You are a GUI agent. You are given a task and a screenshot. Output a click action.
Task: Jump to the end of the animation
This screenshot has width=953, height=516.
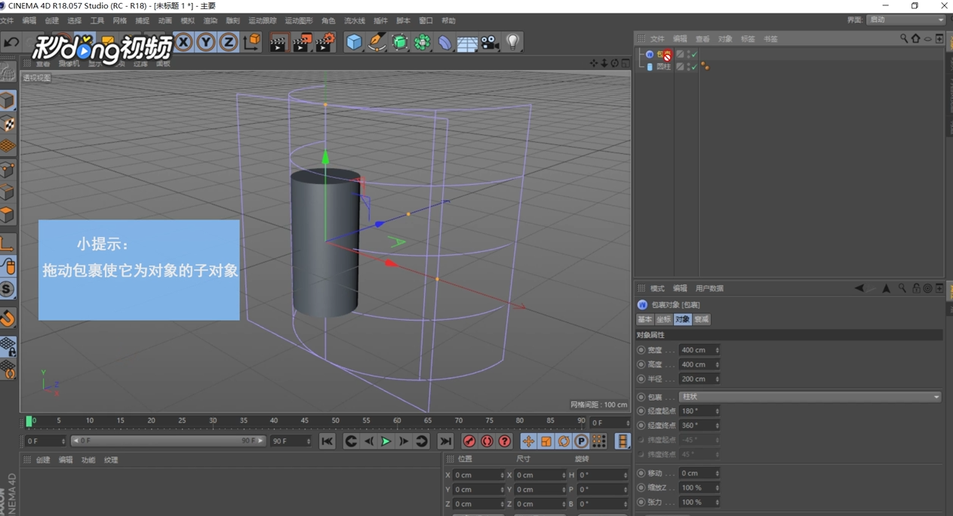(x=445, y=441)
